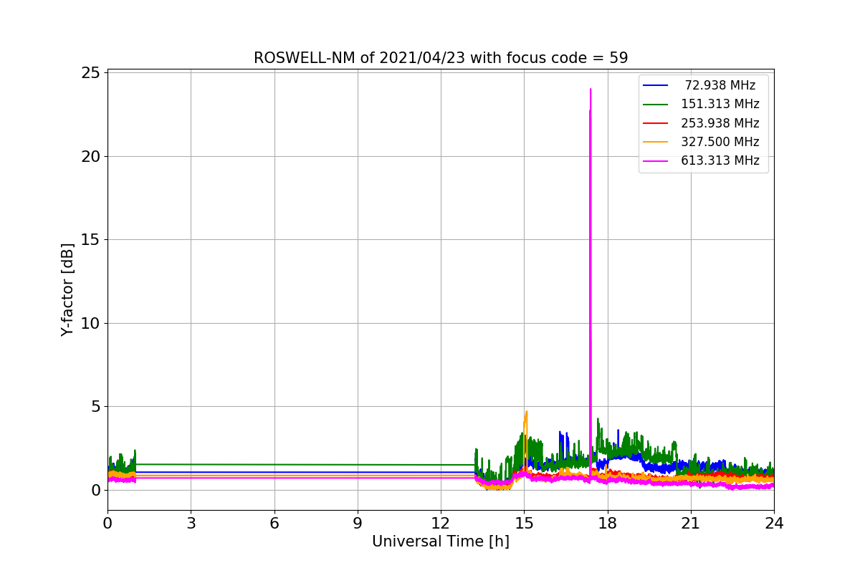Viewport: 860px width, 573px height.
Task: Click the magenta legend line sample
Action: (x=656, y=161)
